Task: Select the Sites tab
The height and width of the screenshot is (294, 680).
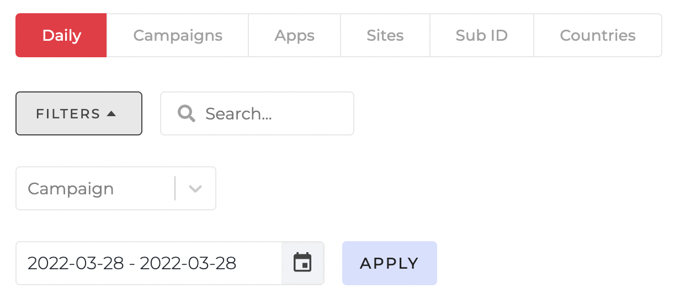Action: click(385, 35)
